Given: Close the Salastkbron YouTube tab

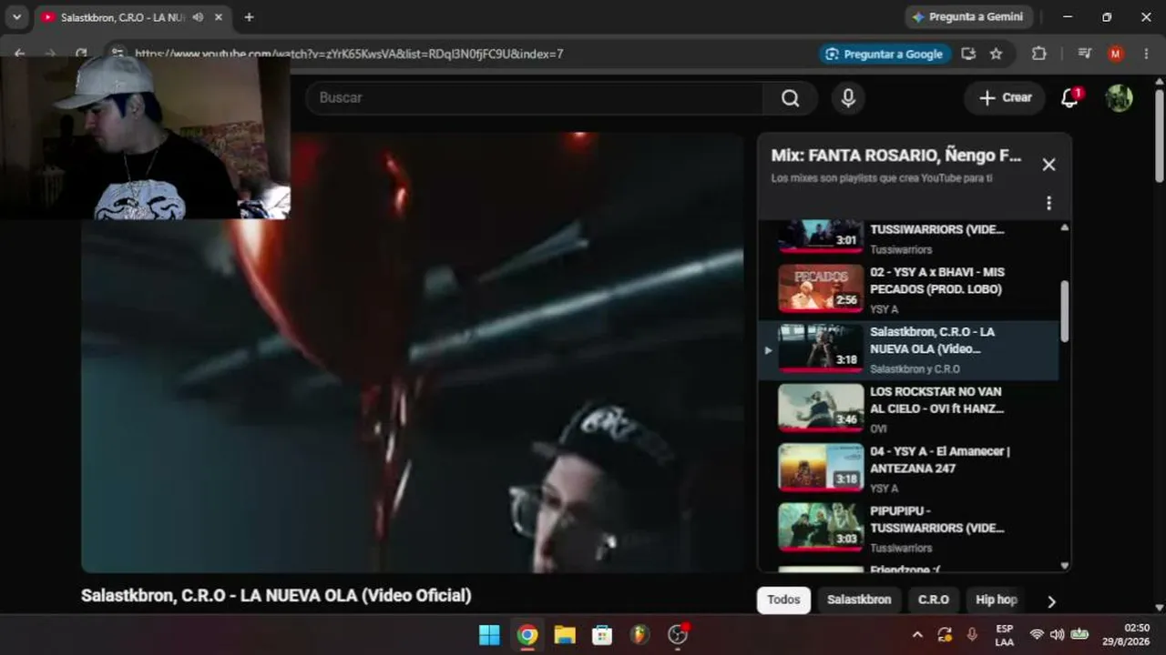Looking at the screenshot, I should (219, 17).
